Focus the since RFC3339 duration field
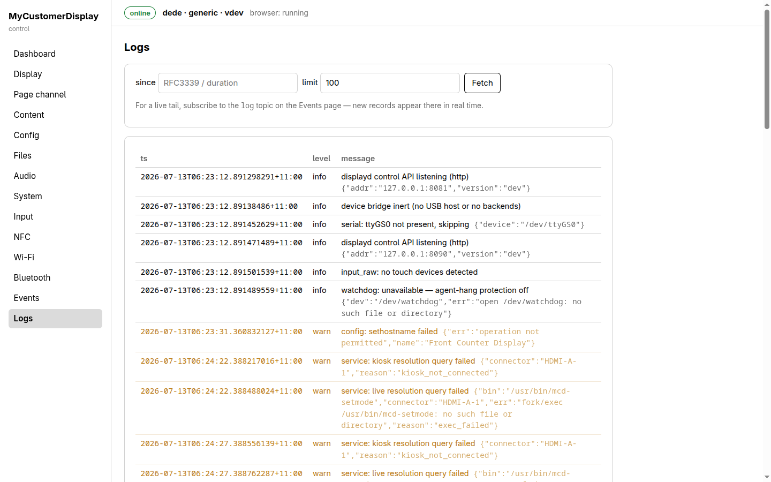Image resolution: width=771 pixels, height=482 pixels. [228, 83]
